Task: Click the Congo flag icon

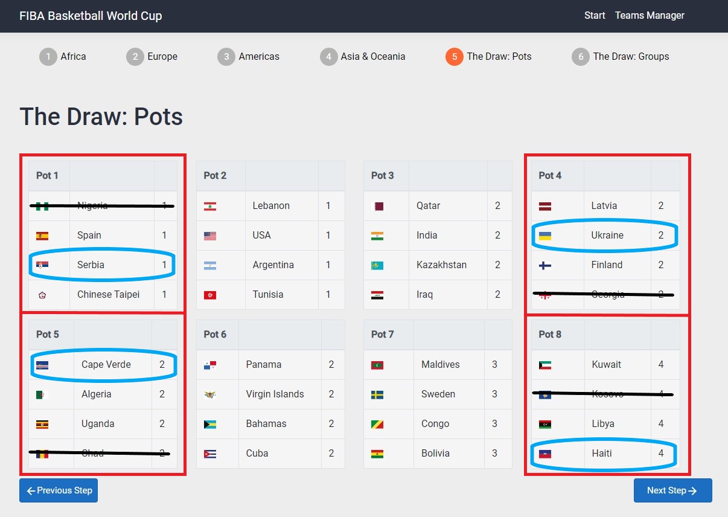Action: (377, 424)
